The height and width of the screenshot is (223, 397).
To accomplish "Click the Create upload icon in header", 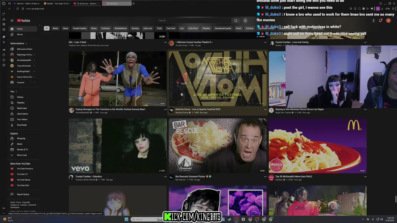I will pyautogui.click(x=373, y=20).
